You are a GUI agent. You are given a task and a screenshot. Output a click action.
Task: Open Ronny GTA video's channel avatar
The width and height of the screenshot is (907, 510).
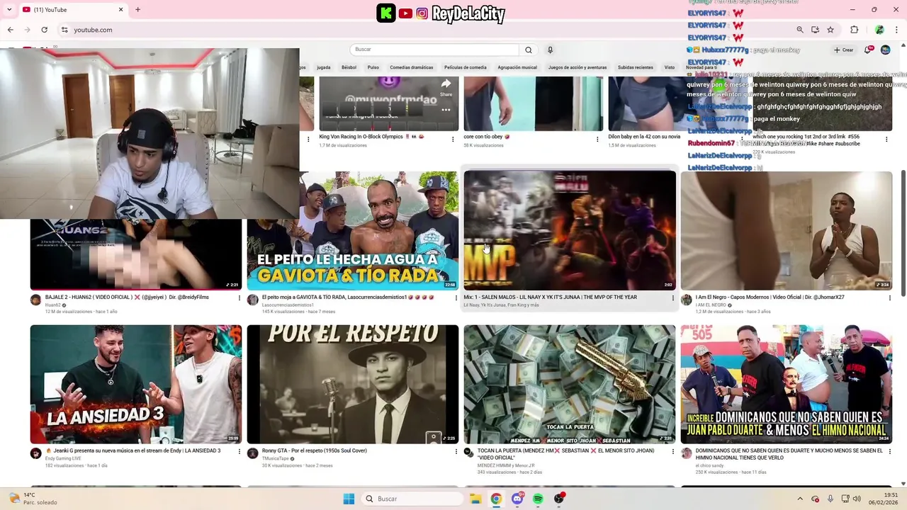(x=252, y=453)
